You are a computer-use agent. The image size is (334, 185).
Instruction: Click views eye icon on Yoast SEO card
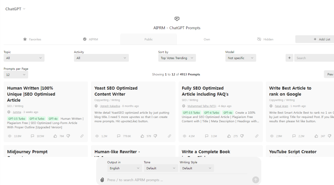97,136
